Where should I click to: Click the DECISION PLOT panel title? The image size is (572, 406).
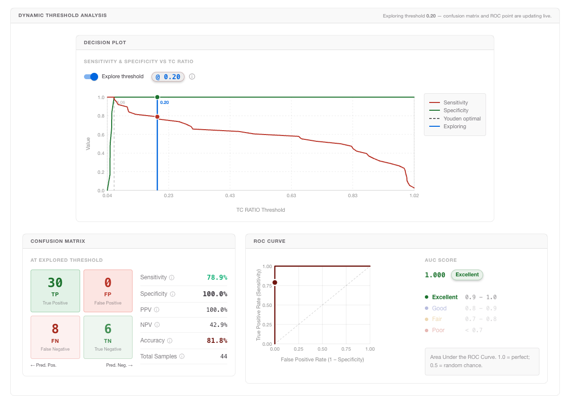[105, 43]
